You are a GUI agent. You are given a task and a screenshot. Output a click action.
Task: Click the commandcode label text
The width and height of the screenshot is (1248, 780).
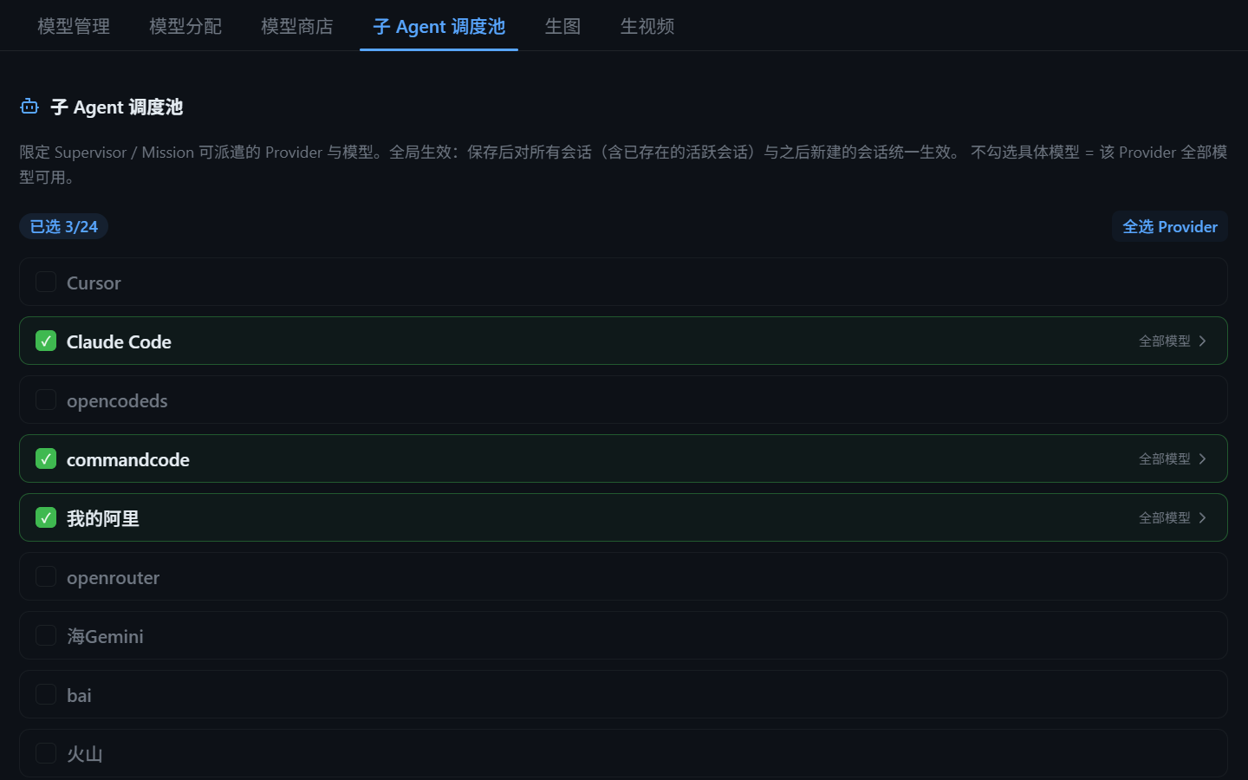click(x=128, y=459)
